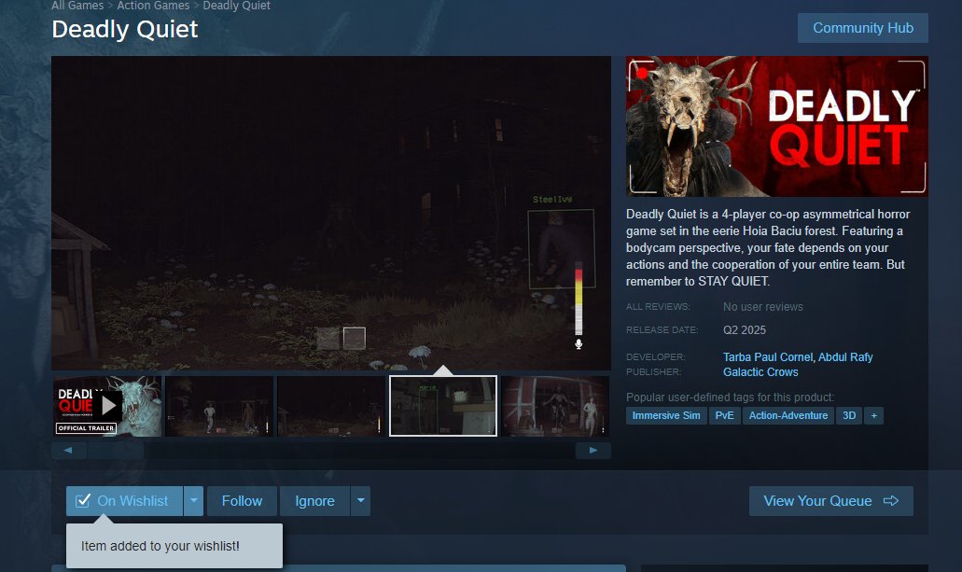
Task: Click the Immersive Sim tag
Action: 666,415
